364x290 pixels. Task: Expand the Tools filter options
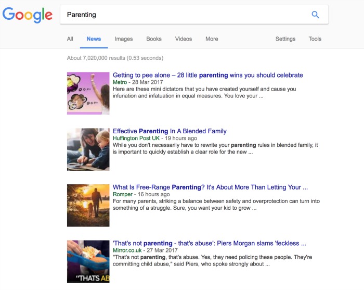coord(315,39)
